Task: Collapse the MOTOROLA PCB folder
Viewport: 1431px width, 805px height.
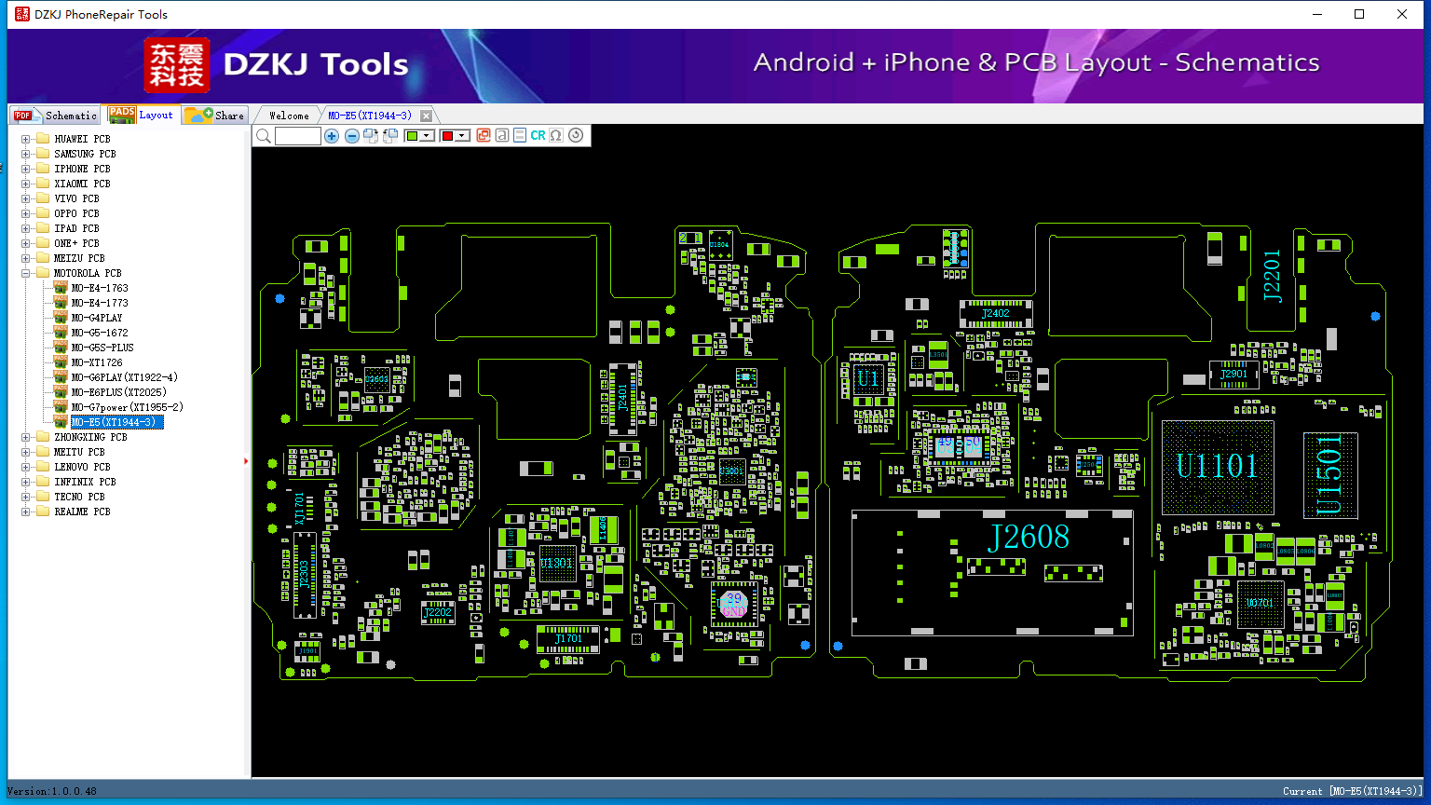Action: pyautogui.click(x=26, y=273)
